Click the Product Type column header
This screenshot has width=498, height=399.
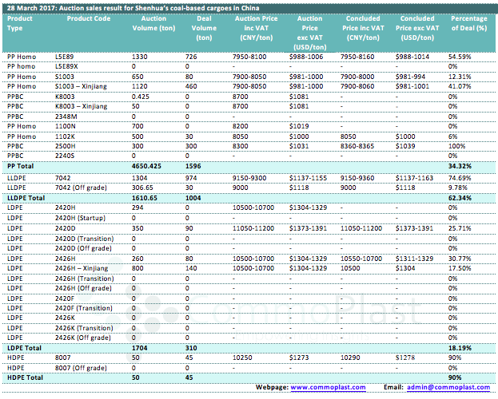(19, 22)
